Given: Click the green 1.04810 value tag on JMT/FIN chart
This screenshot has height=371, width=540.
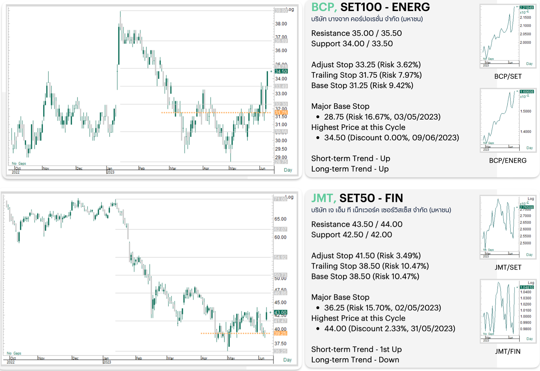Looking at the screenshot, I should click(x=527, y=287).
